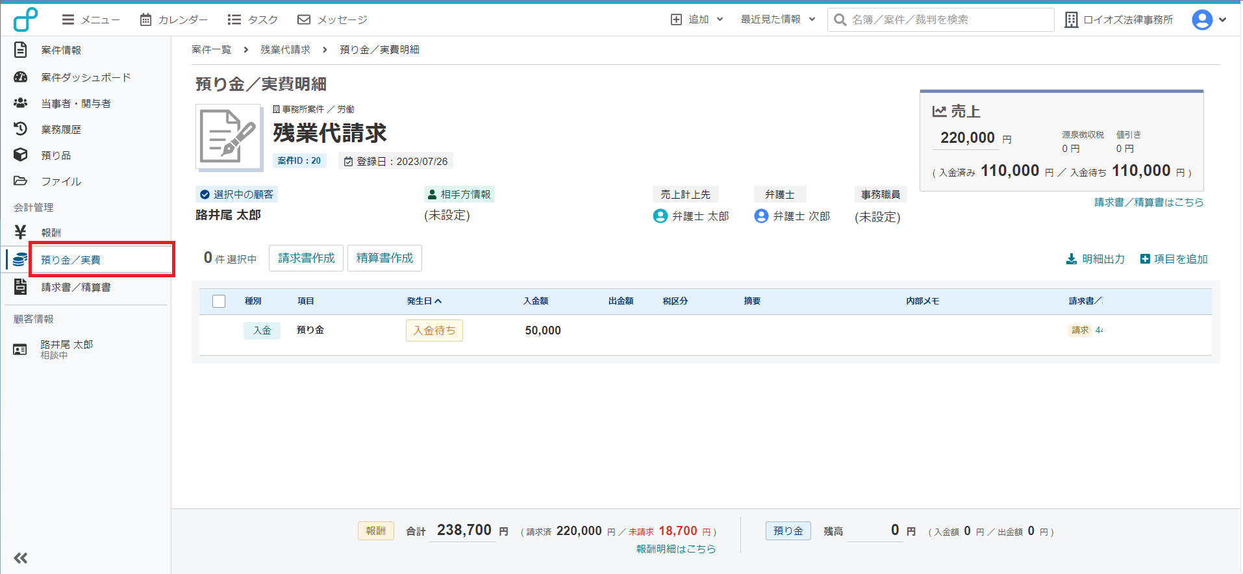The image size is (1243, 574).
Task: Open the カレンダー calendar icon
Action: pos(146,19)
